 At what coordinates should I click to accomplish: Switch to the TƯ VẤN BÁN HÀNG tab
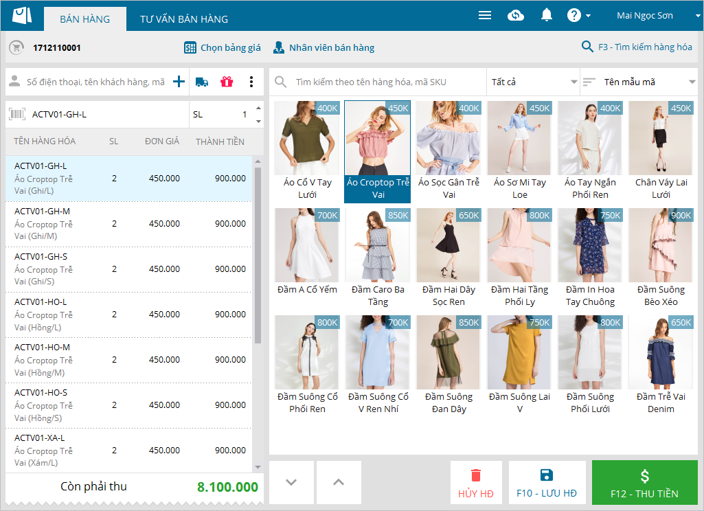(x=184, y=19)
